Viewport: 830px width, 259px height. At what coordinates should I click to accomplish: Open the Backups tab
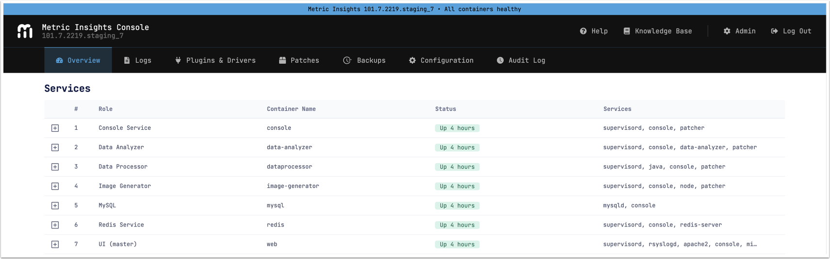click(365, 61)
